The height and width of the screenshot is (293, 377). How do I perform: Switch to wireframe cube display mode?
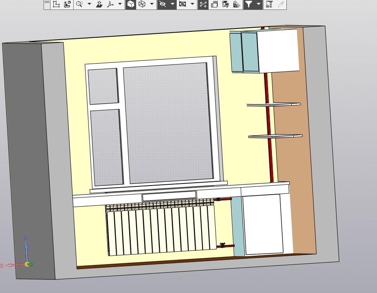(142, 4)
